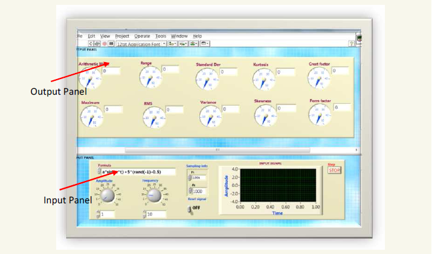This screenshot has height=254, width=432.
Task: Click the Run Continuously toolbar icon
Action: point(97,43)
